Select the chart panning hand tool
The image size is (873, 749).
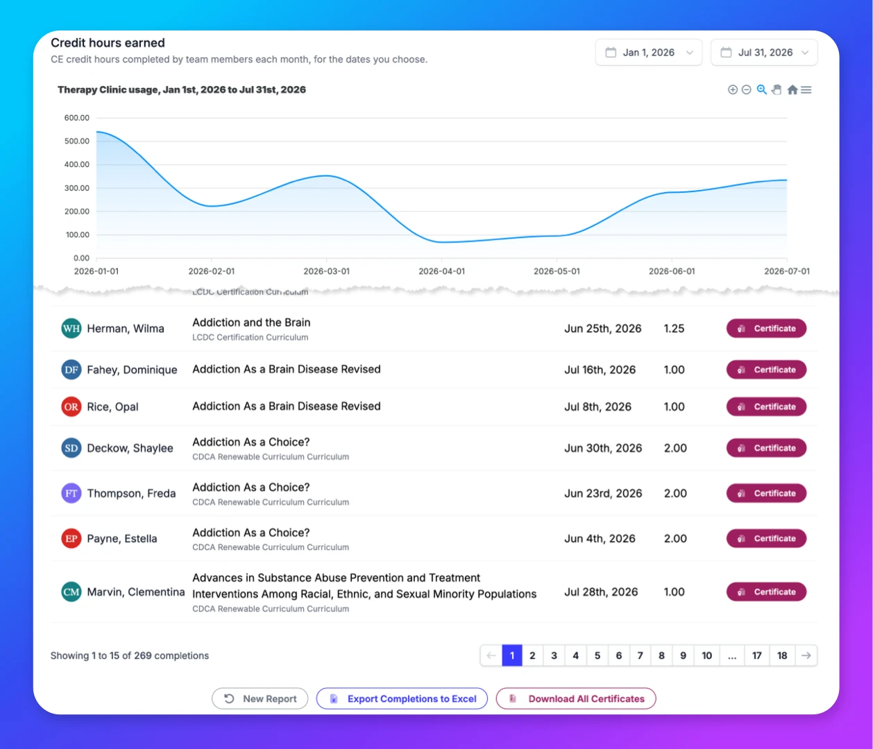click(777, 89)
